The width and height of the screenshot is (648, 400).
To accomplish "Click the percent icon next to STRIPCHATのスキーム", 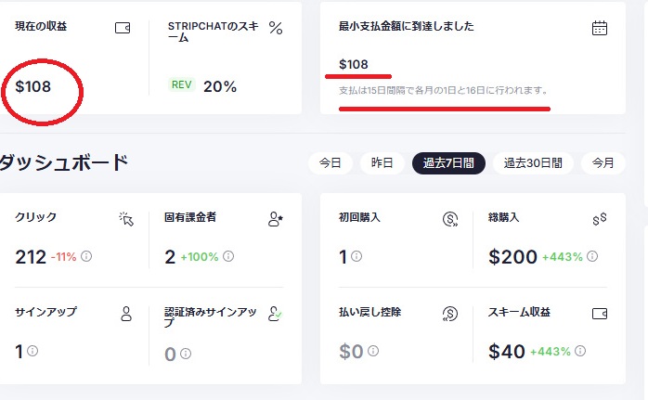I will 276,28.
